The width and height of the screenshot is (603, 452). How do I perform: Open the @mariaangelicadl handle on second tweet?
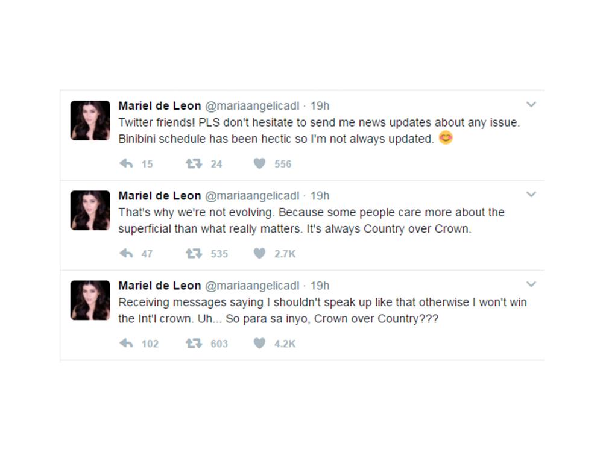click(x=252, y=196)
